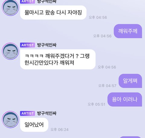Tap the artist avatar beside ㅋㅋㅋㅋ 깨워주겠다거 message
The height and width of the screenshot is (138, 145).
[11, 51]
